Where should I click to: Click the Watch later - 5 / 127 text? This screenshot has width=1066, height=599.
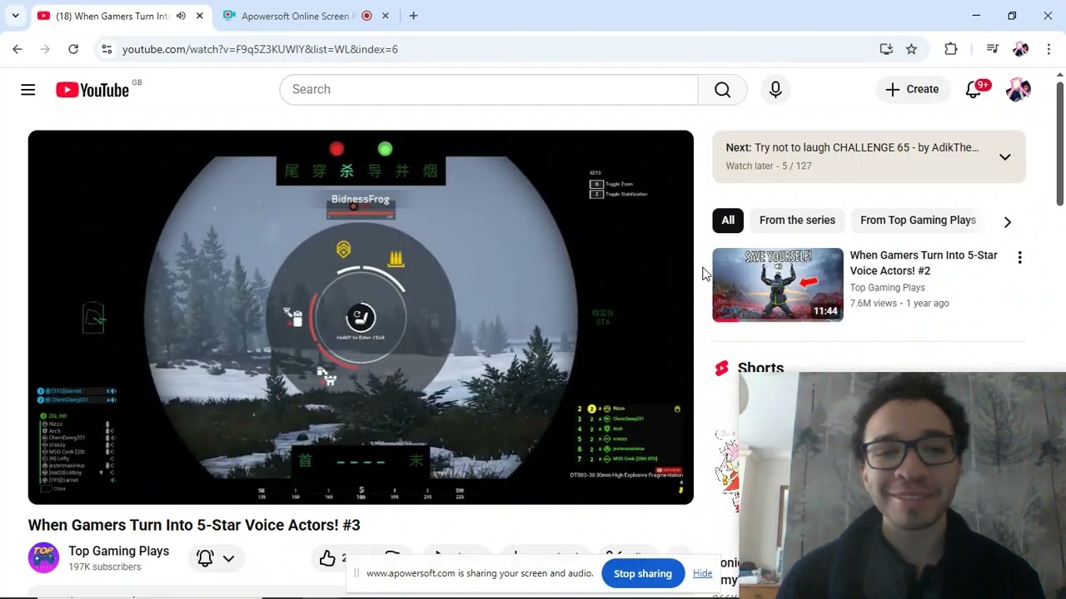click(x=768, y=166)
